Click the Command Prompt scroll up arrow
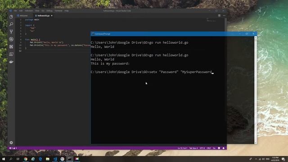Screen dimensions: 288x162 coord(256,37)
